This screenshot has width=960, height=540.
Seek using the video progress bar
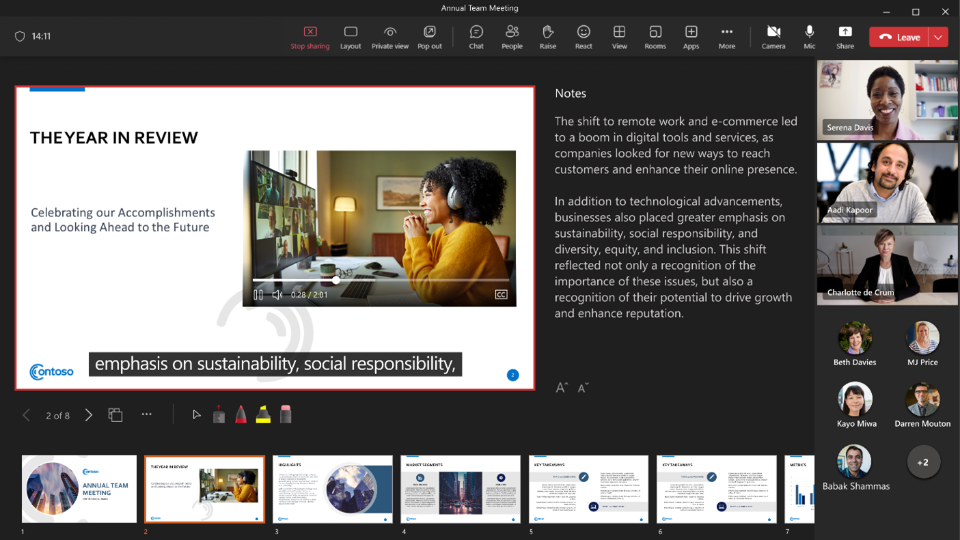click(335, 280)
